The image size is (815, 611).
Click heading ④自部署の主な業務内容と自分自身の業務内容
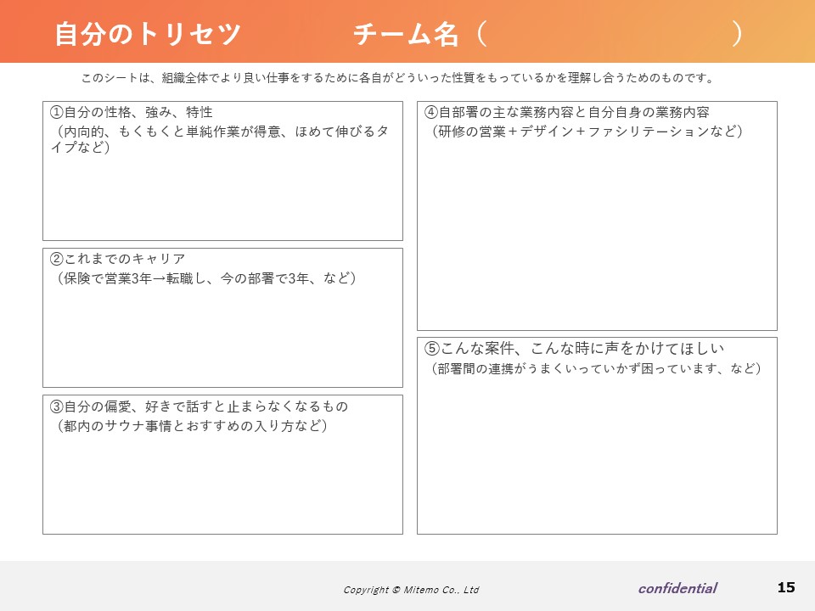point(567,112)
